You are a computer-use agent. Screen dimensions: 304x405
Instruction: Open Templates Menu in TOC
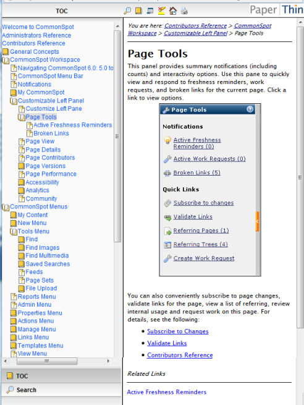41,346
